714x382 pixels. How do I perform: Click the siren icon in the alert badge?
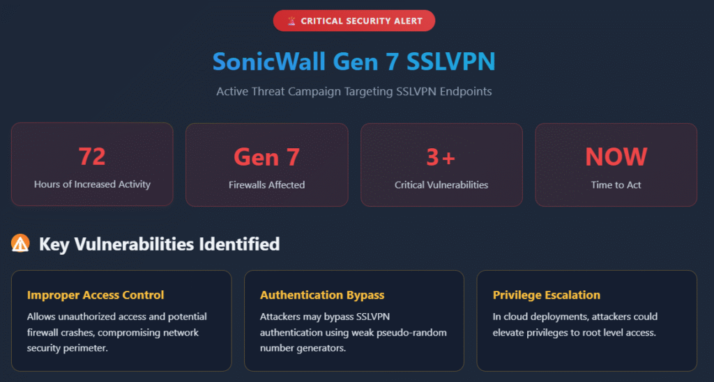[291, 21]
